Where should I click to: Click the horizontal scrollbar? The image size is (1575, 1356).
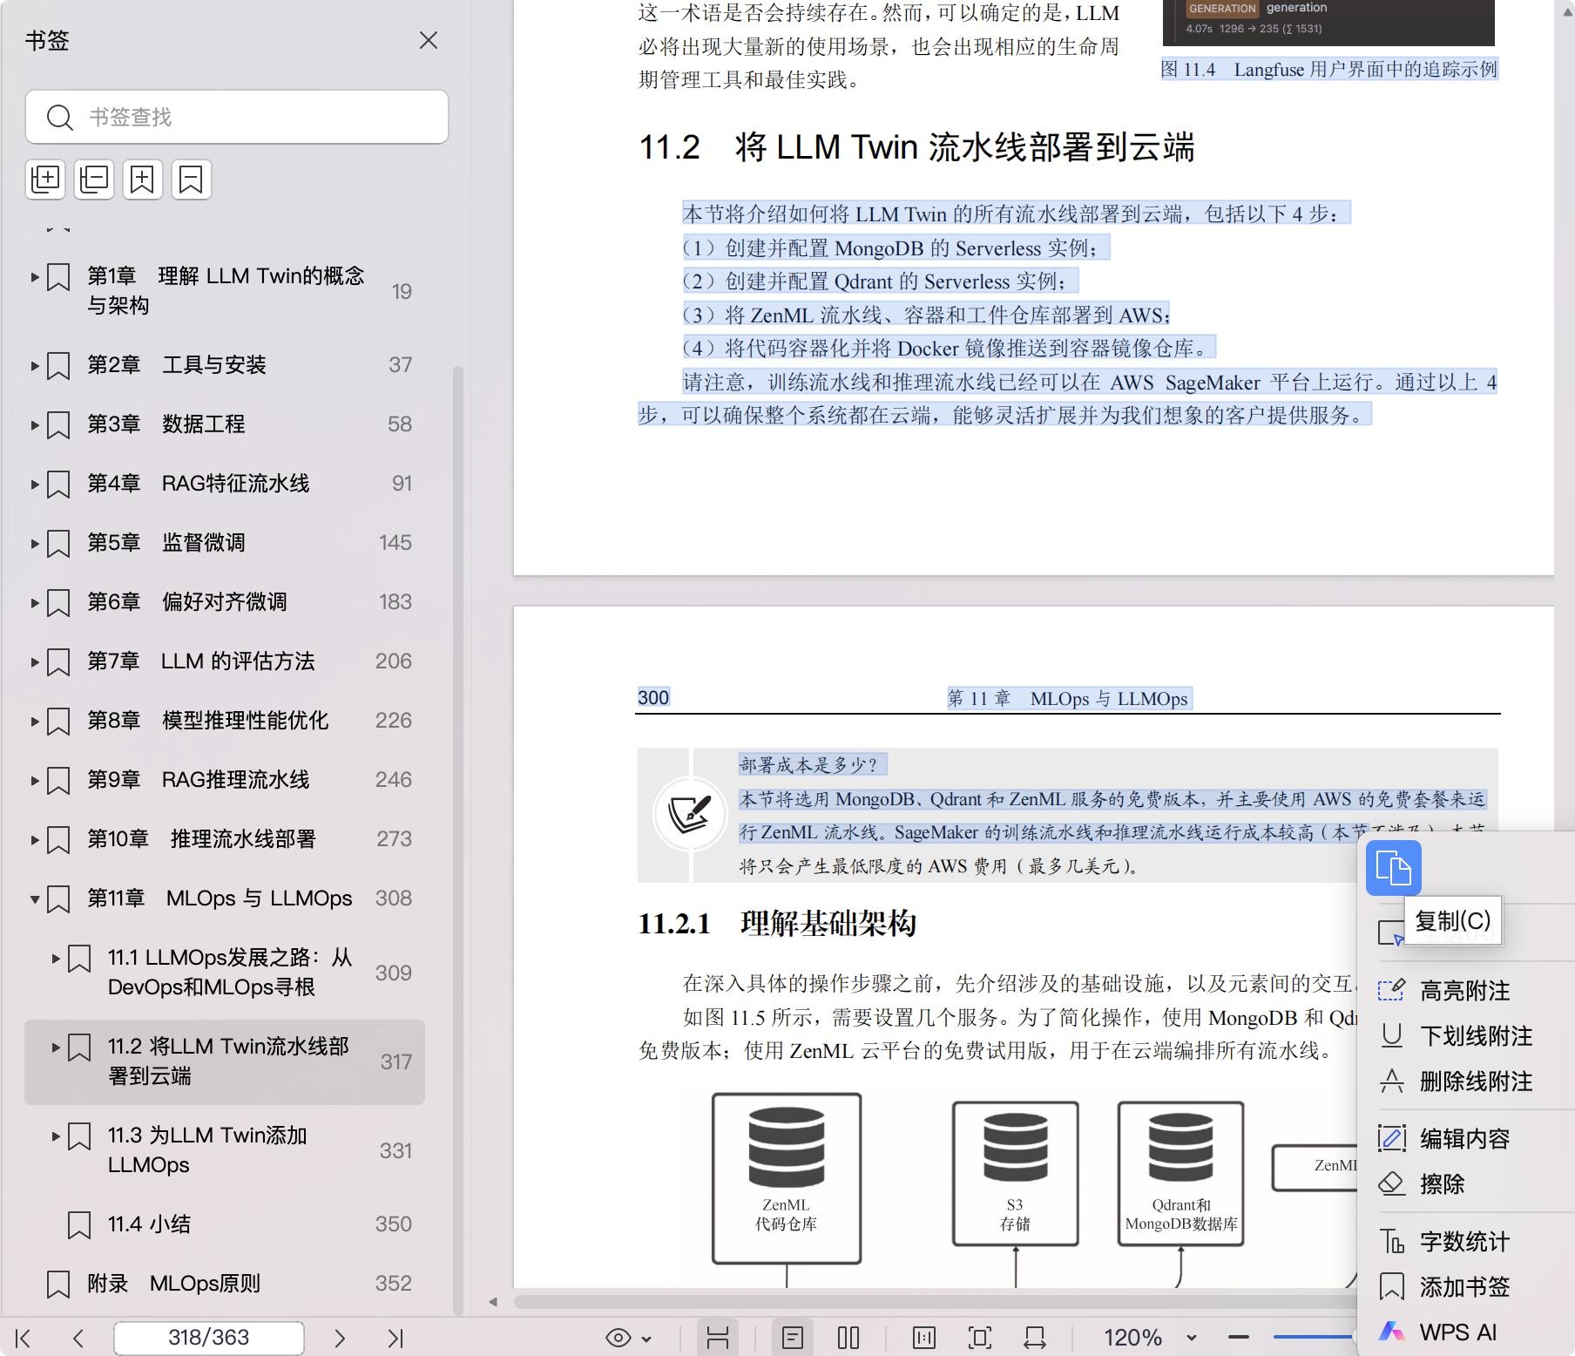[934, 1302]
